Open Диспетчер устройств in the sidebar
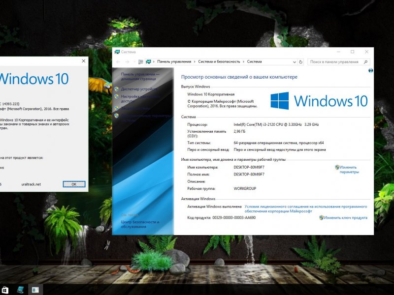 point(139,89)
